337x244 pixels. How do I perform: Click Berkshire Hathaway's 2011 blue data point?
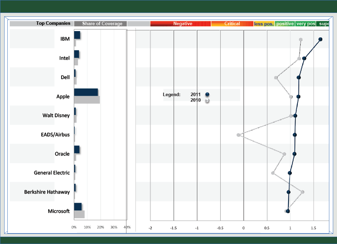(x=288, y=192)
